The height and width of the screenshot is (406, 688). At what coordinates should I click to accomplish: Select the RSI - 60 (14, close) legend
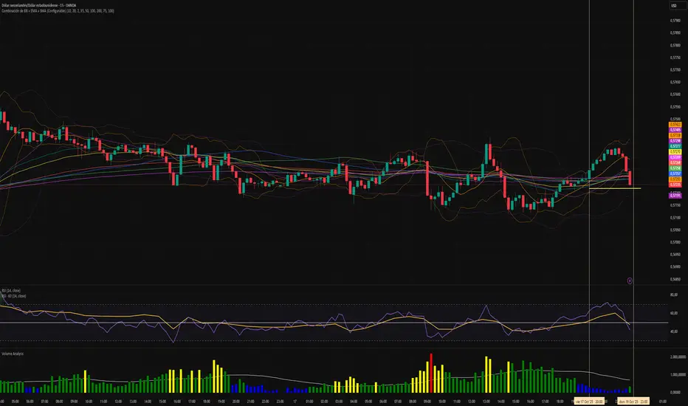click(13, 296)
